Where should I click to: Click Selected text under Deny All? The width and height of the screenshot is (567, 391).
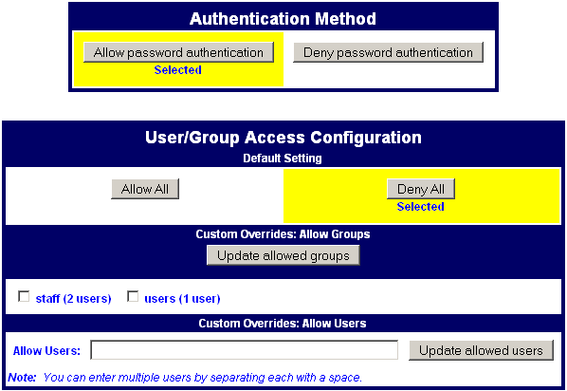(421, 206)
